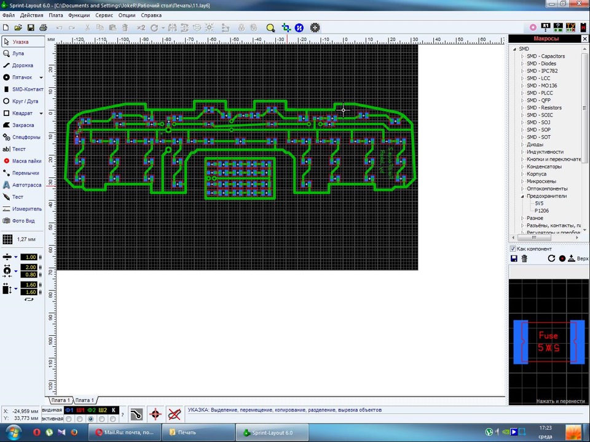
Task: Switch to the second Плата 1 tab
Action: (85, 400)
